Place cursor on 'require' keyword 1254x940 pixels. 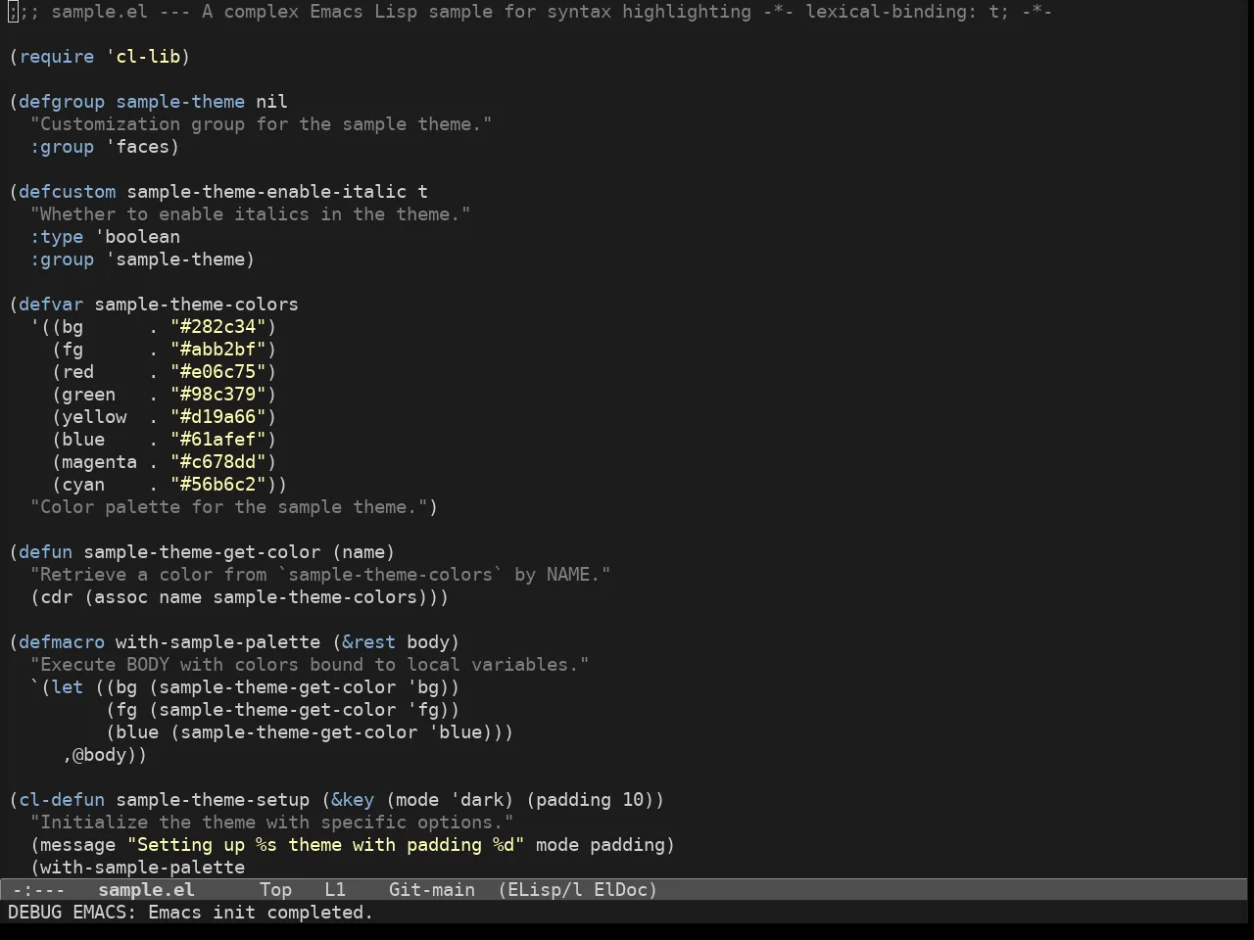point(57,57)
